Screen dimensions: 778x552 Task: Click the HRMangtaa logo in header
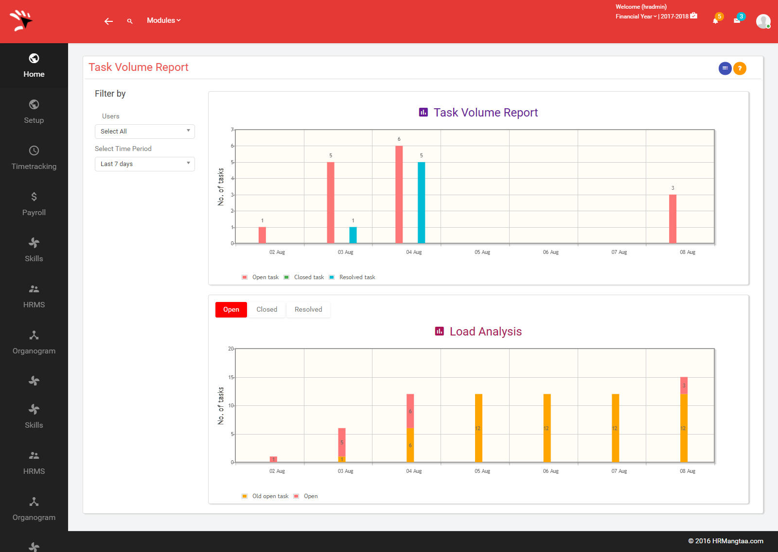point(21,20)
